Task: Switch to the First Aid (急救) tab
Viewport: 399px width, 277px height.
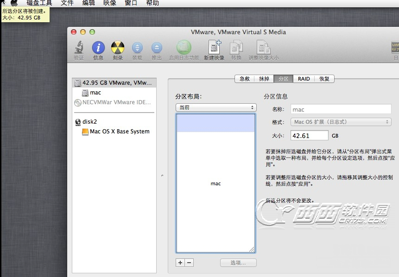Action: click(x=245, y=79)
